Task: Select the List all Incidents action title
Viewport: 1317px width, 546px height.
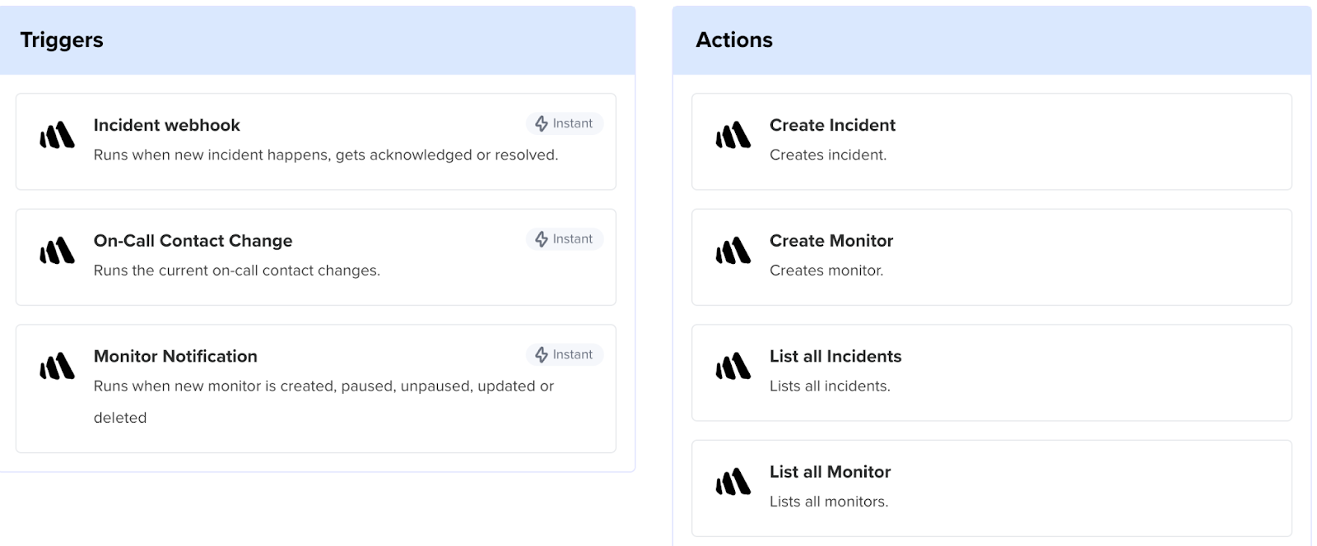Action: (x=835, y=356)
